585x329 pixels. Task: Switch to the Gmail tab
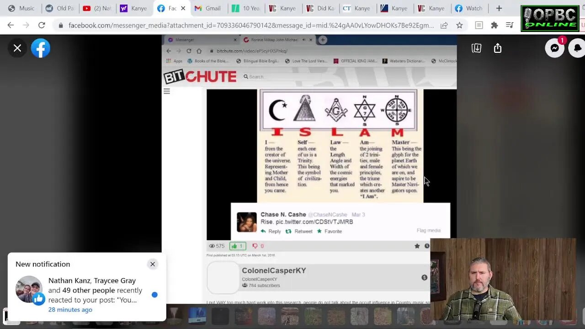tap(208, 8)
